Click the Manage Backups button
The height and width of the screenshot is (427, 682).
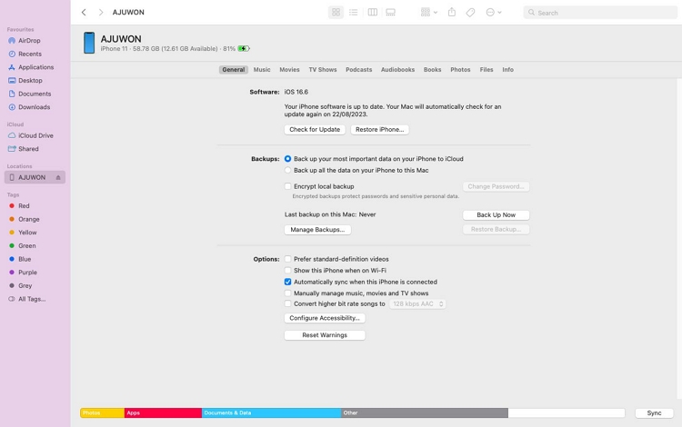click(317, 230)
